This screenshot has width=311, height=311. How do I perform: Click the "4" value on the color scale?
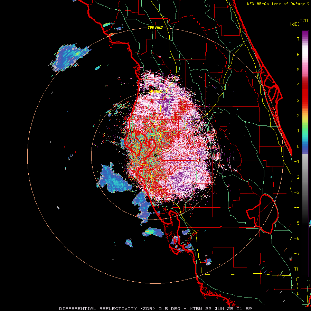[298, 85]
